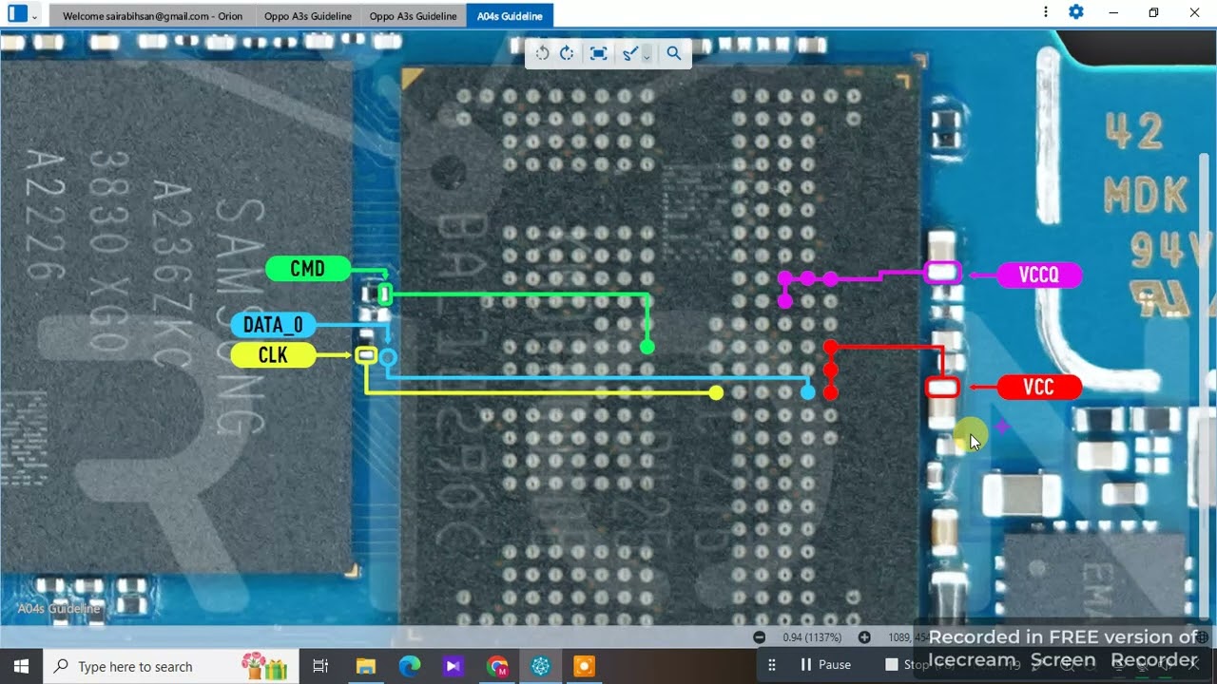Click the rotate clockwise icon
The image size is (1217, 684).
(567, 53)
